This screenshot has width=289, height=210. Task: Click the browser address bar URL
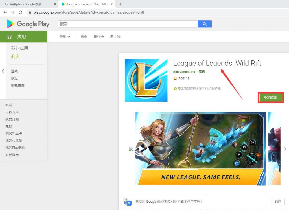coord(89,12)
